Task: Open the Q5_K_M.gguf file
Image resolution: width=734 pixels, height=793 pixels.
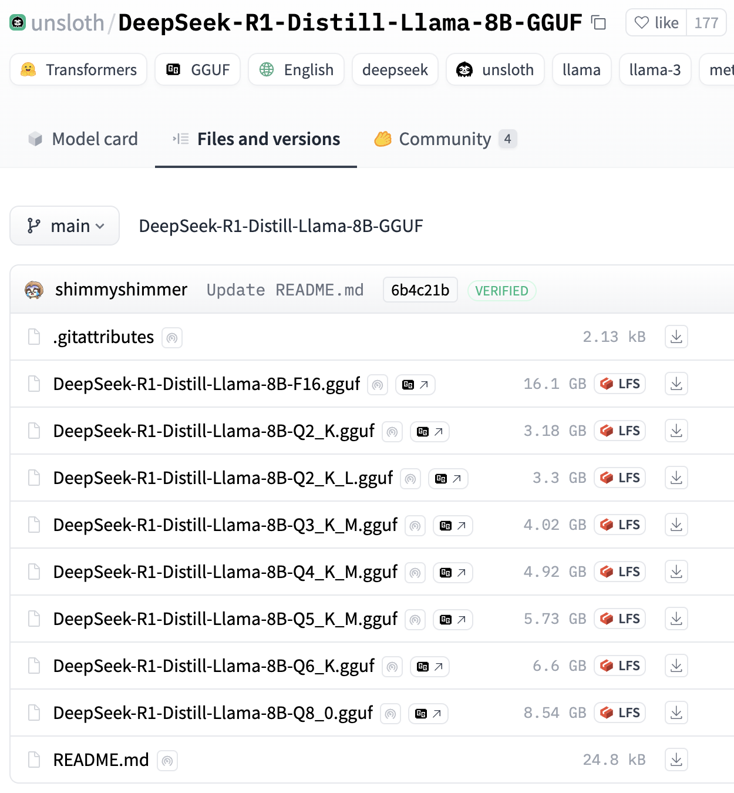Action: (x=225, y=619)
